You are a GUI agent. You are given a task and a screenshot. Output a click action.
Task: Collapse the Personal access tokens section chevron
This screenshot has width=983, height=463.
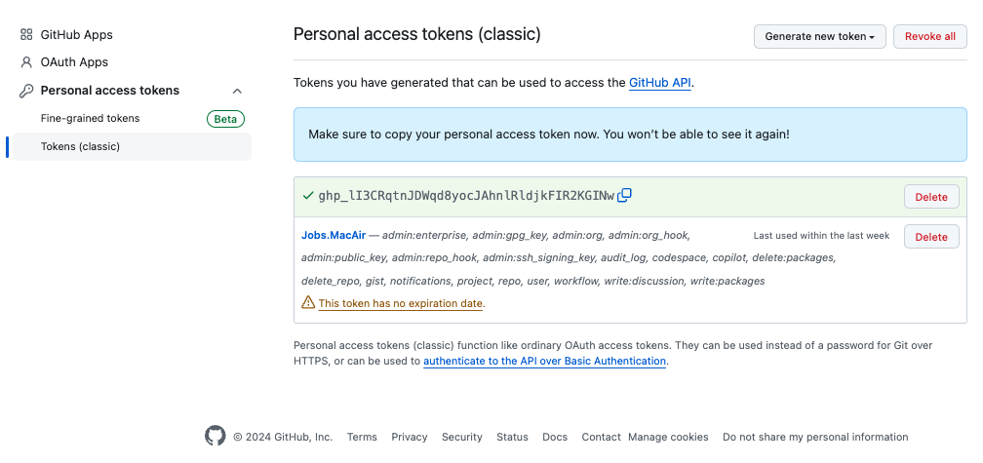click(237, 91)
